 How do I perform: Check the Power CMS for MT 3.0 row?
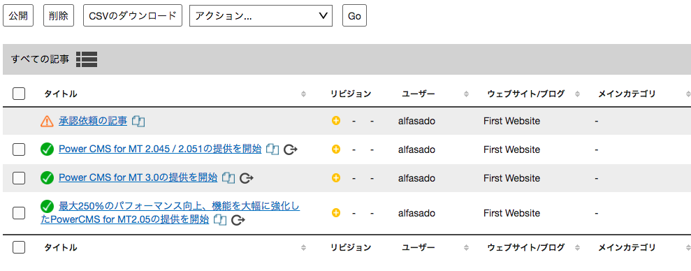(19, 178)
